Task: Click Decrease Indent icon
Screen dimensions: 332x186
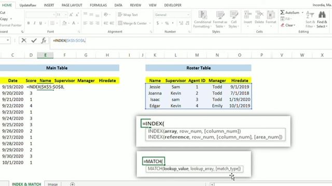Action: 106,23
